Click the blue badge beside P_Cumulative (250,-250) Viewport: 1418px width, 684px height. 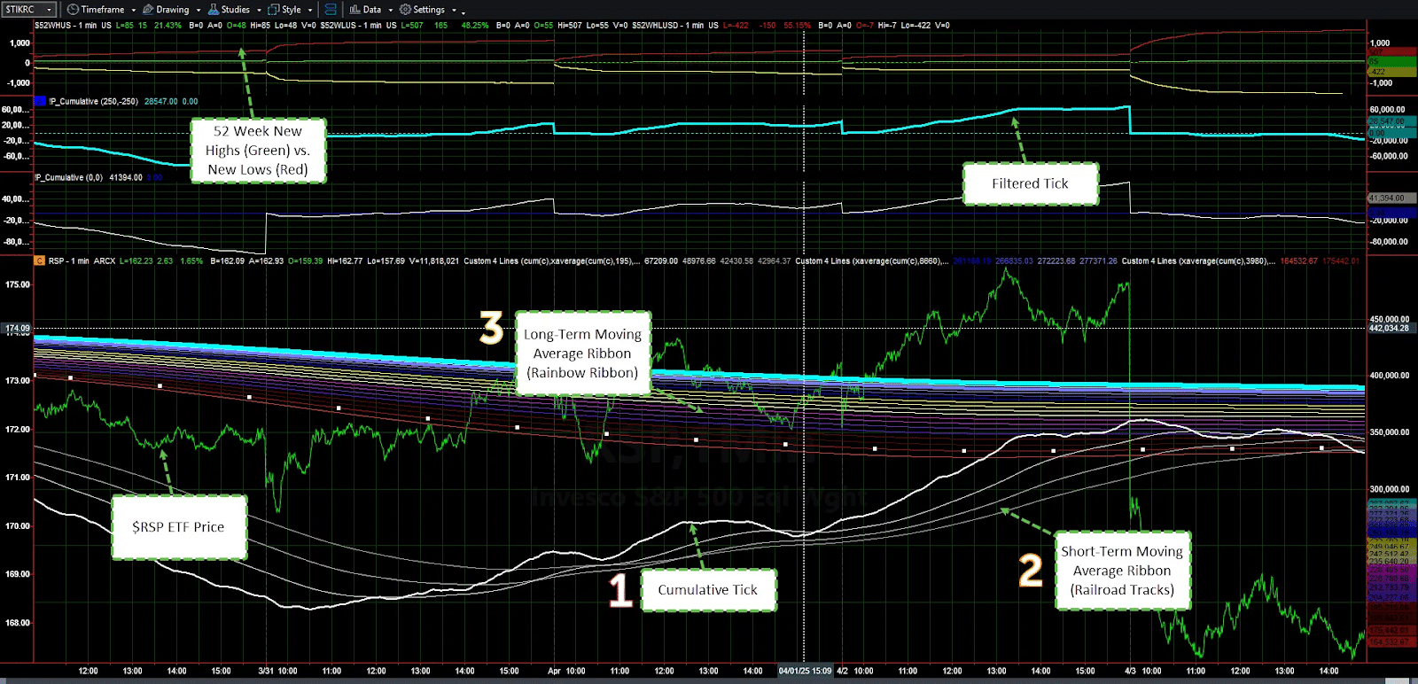[x=39, y=102]
